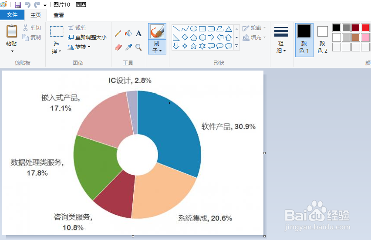Click the Undo arrow icon
The height and width of the screenshot is (240, 371).
pyautogui.click(x=27, y=4)
